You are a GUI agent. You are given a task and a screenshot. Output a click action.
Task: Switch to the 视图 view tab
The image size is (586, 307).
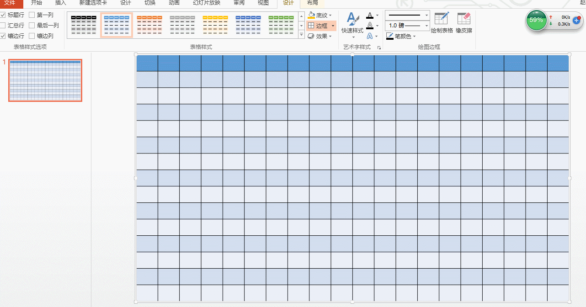point(263,3)
